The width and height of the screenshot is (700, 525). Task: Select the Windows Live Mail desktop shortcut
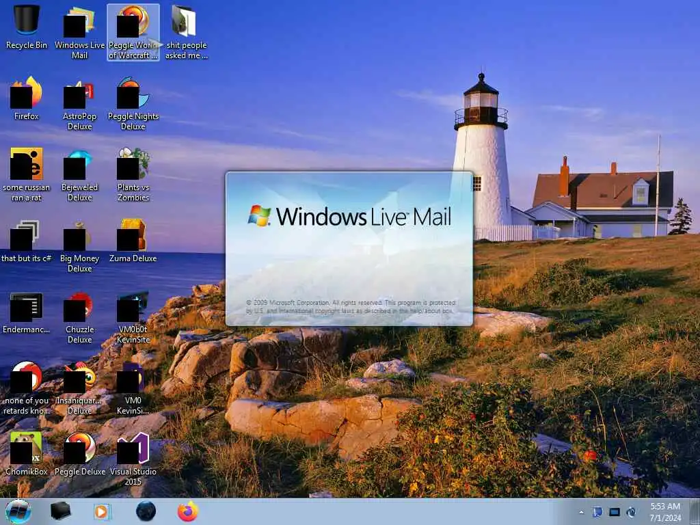point(79,32)
